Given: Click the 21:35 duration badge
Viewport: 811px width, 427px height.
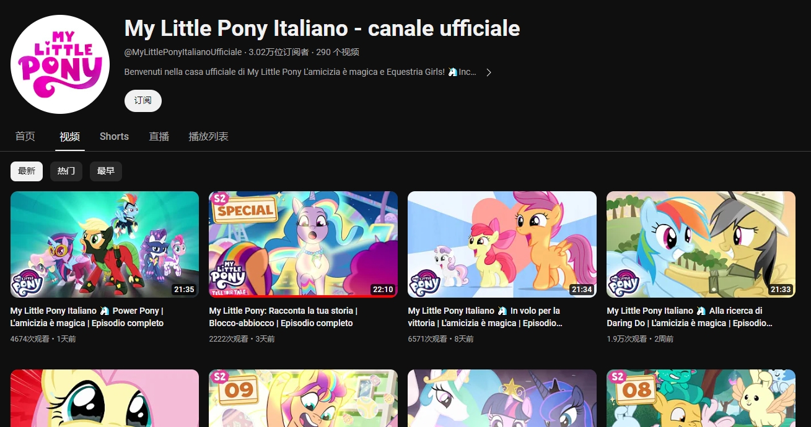Looking at the screenshot, I should pos(184,290).
